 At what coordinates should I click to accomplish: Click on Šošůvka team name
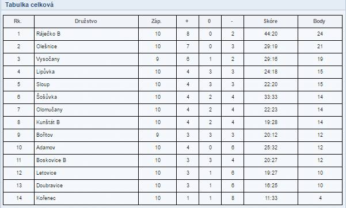47,97
